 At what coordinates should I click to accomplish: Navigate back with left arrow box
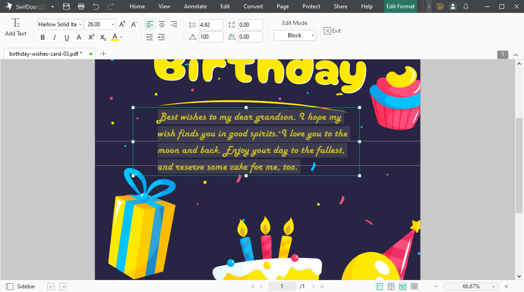coord(51,286)
